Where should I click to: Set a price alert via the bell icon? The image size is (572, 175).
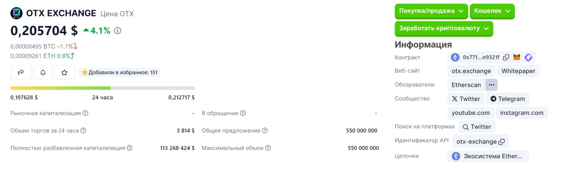(x=42, y=72)
